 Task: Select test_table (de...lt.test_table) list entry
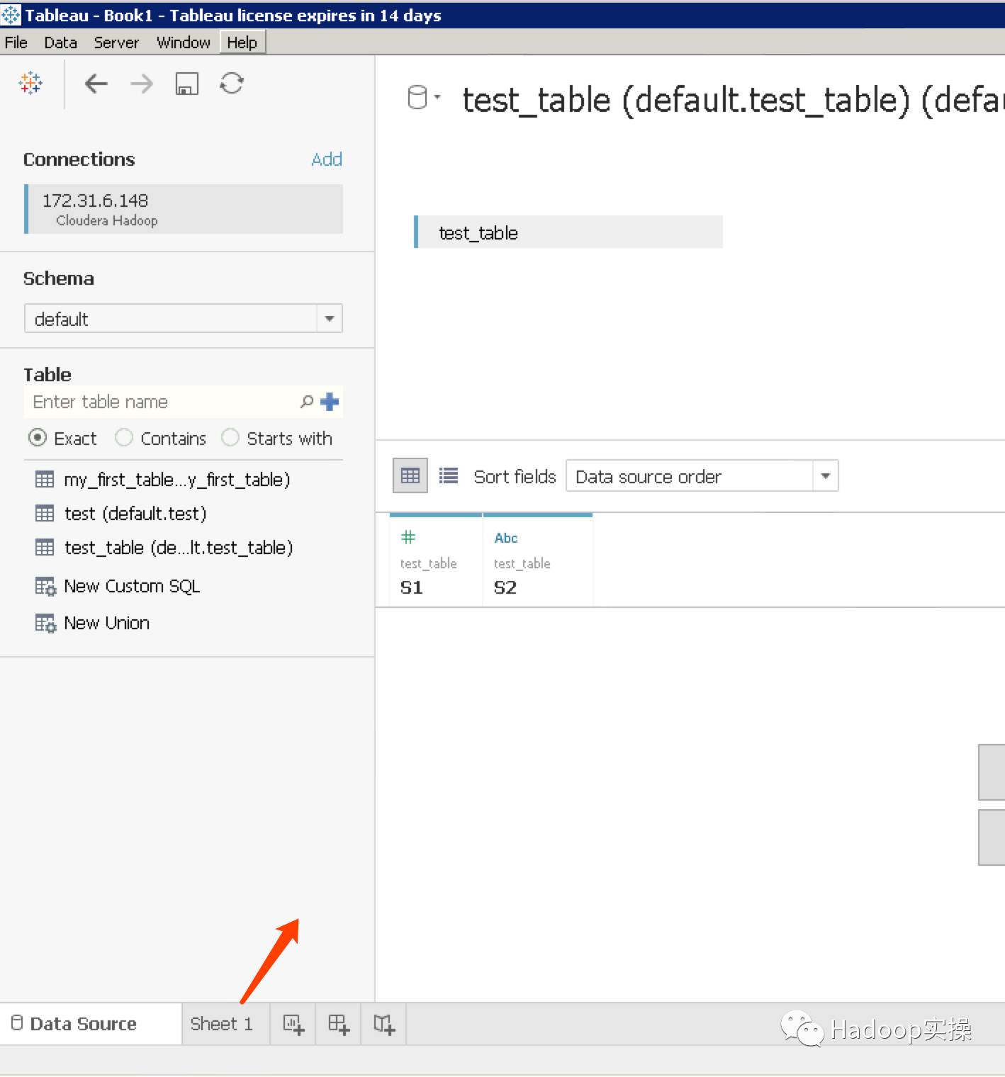[x=179, y=547]
